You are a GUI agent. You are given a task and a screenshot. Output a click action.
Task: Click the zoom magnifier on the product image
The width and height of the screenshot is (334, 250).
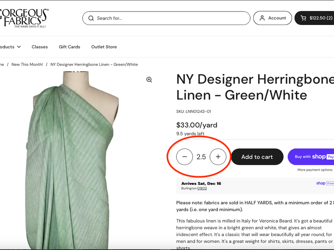(x=149, y=79)
